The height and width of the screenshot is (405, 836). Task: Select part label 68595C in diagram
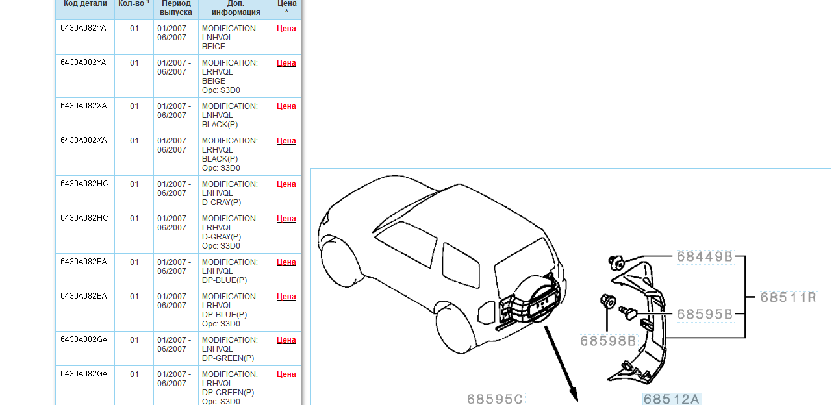tap(495, 399)
